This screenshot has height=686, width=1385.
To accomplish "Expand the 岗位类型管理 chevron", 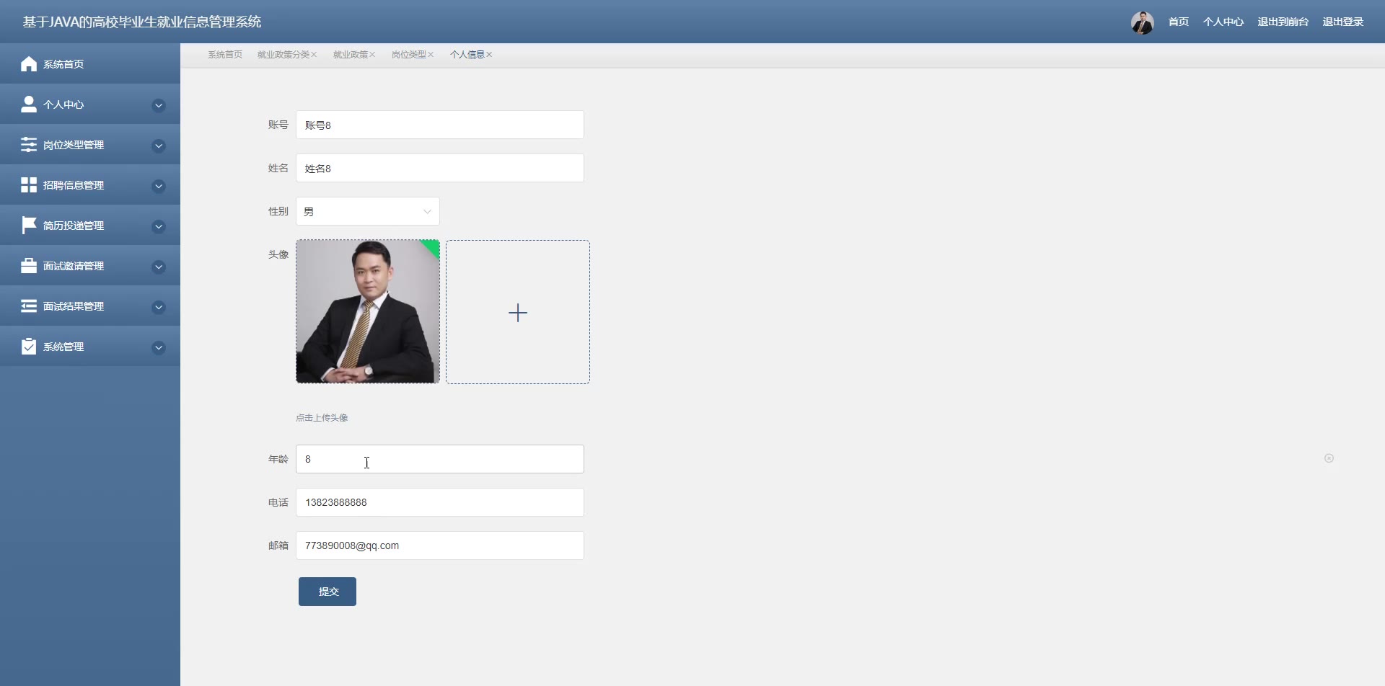I will click(x=159, y=146).
